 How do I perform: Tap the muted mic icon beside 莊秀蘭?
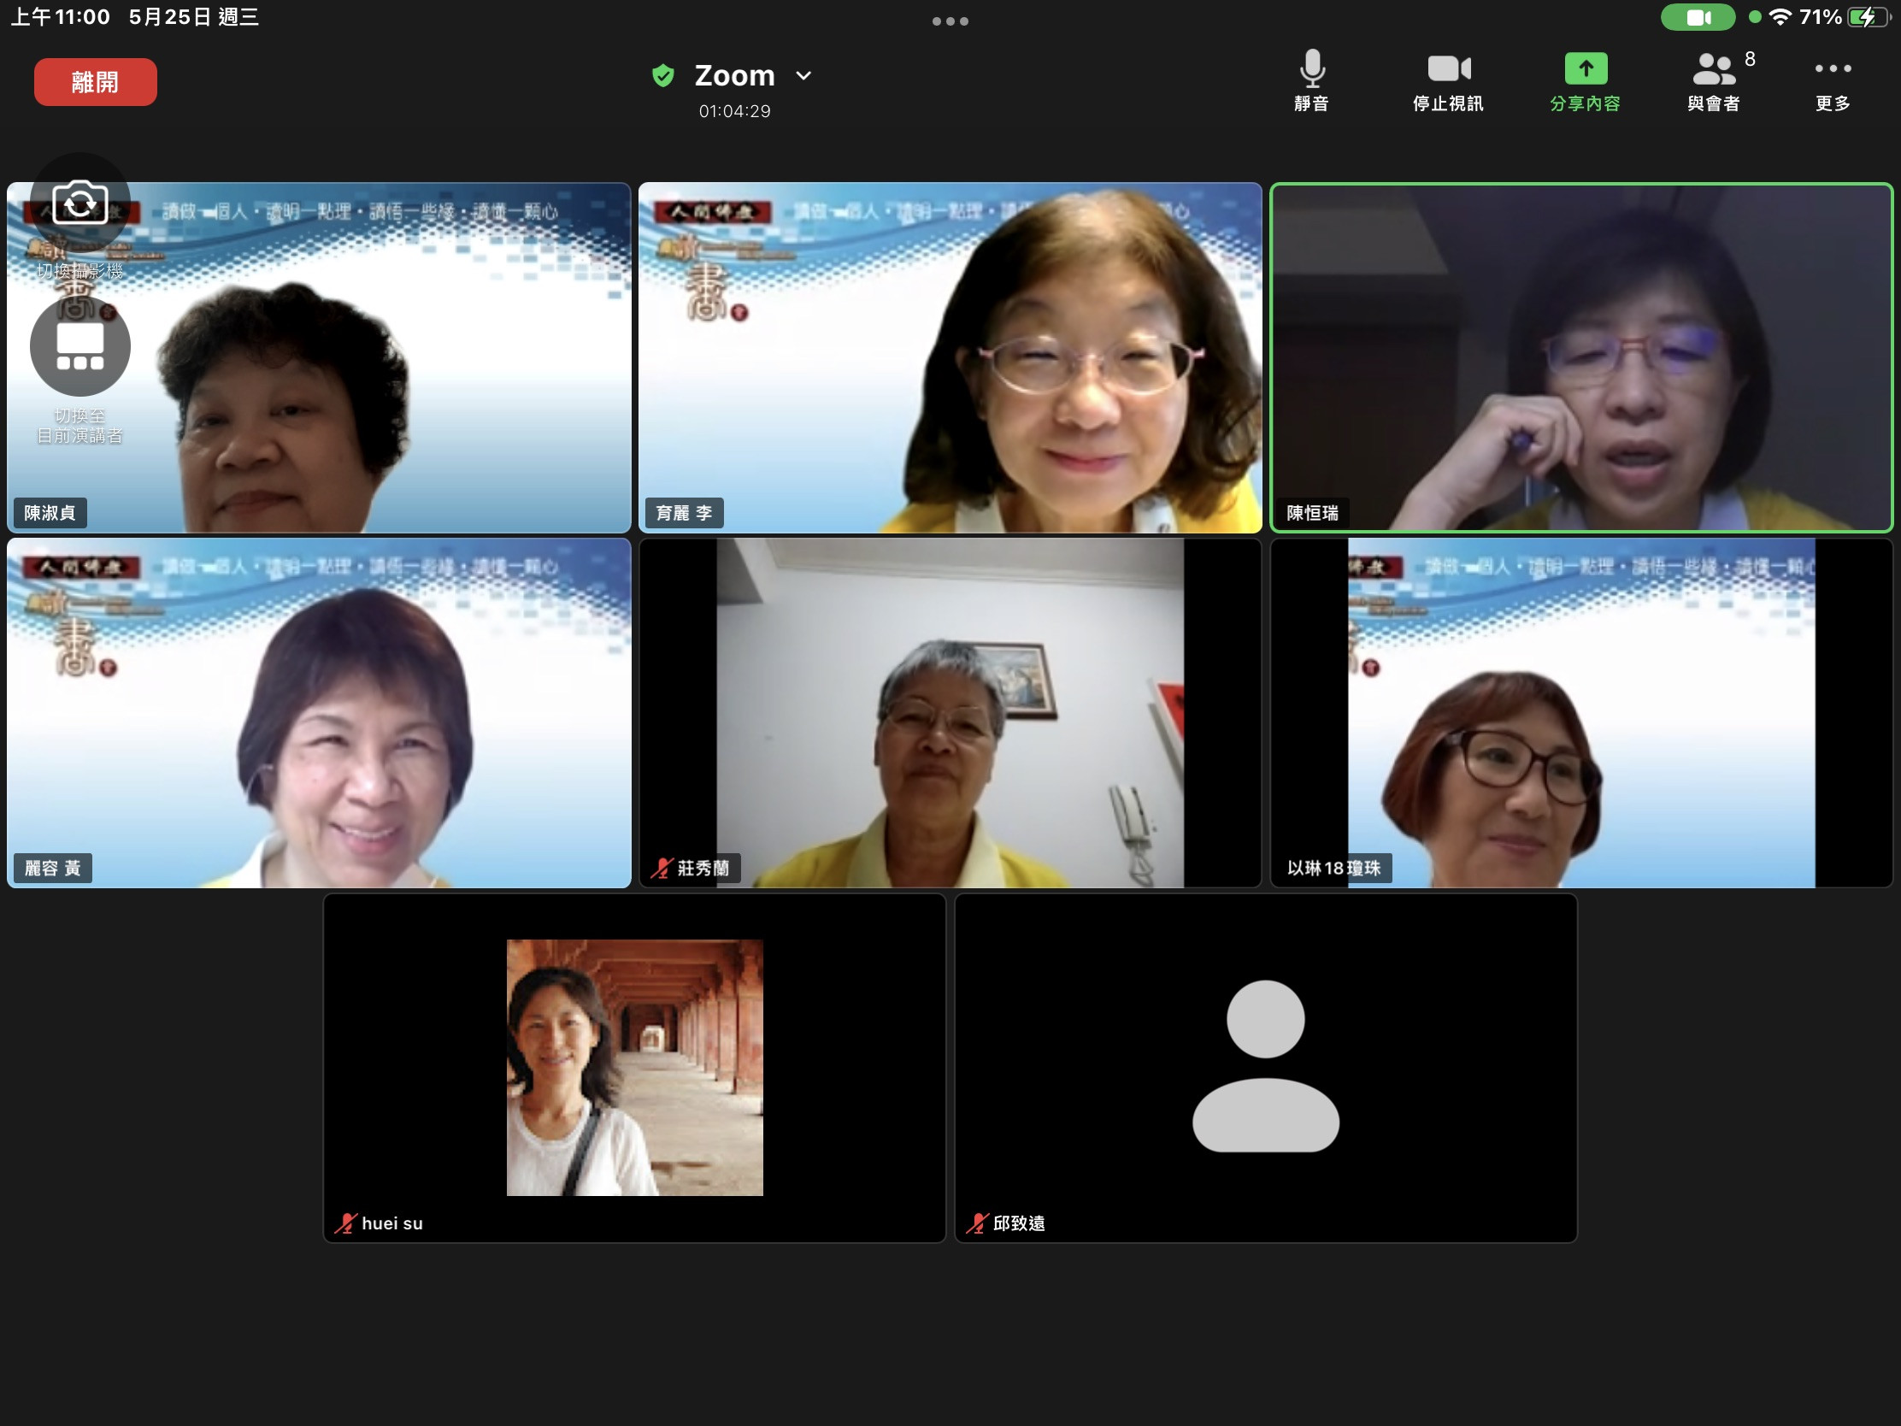point(661,868)
